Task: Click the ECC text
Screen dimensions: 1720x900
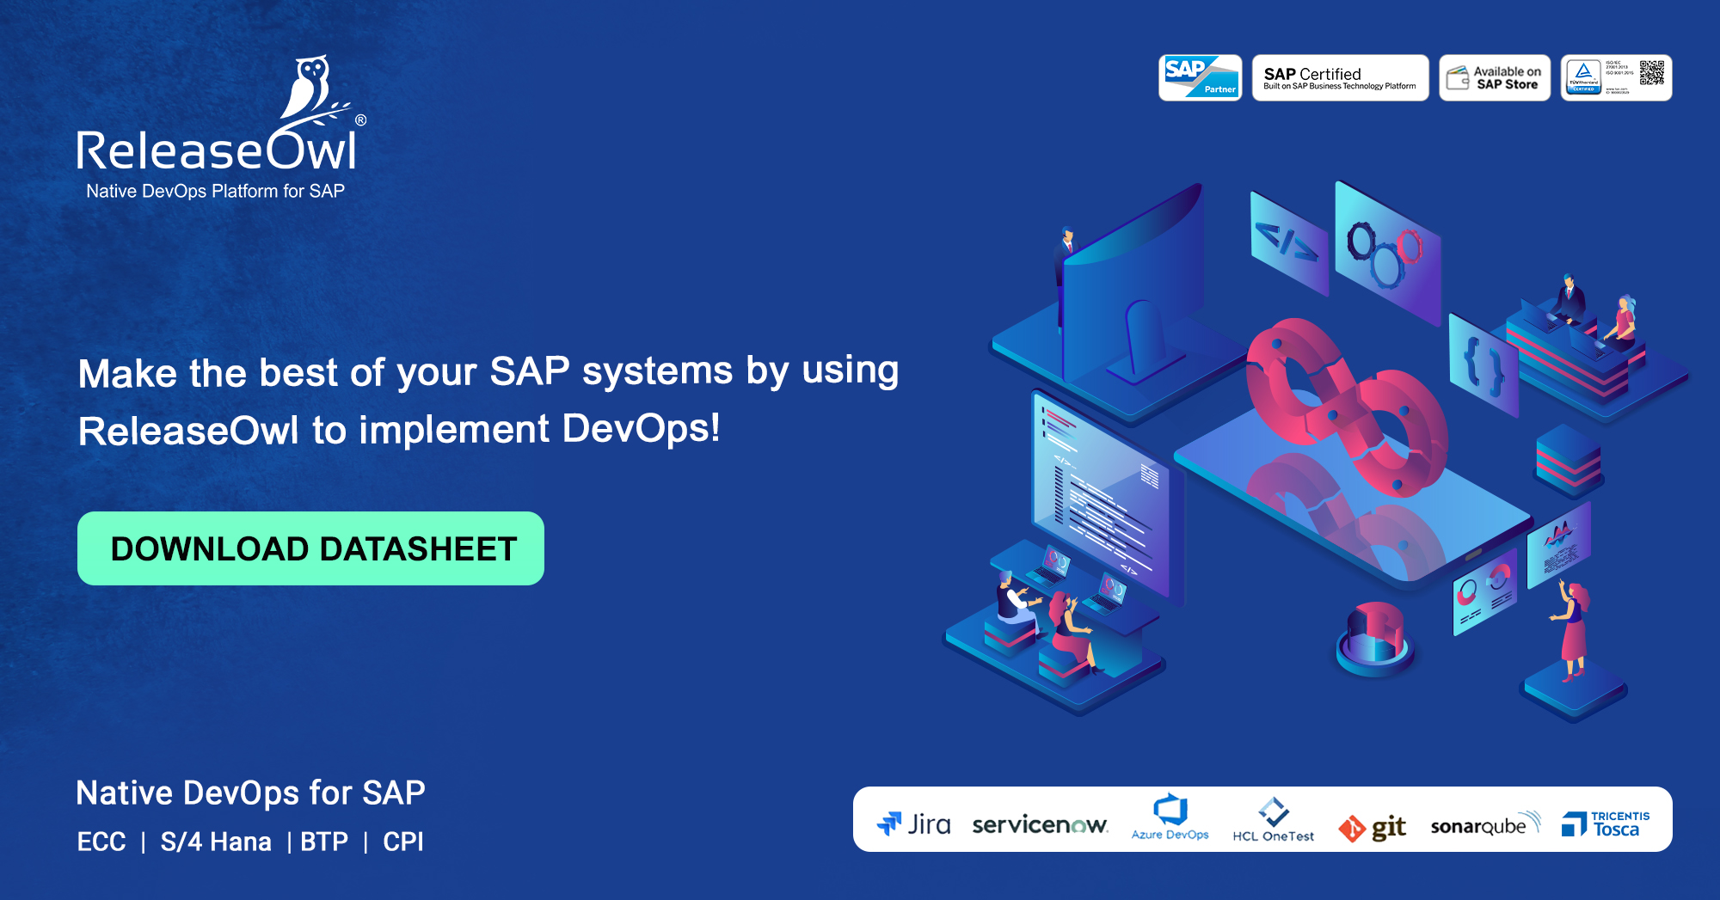Action: pyautogui.click(x=101, y=842)
